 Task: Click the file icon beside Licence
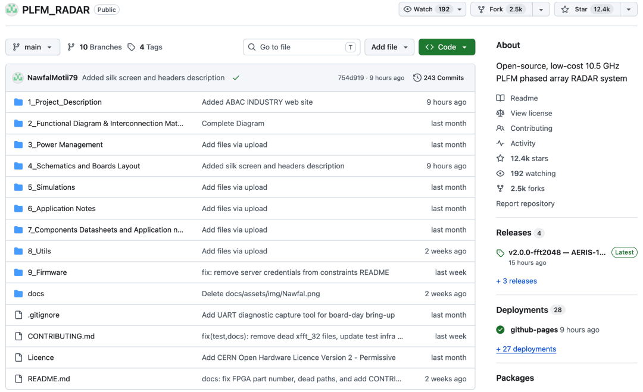(18, 357)
